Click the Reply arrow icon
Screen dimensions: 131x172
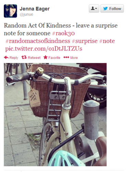[6, 57]
